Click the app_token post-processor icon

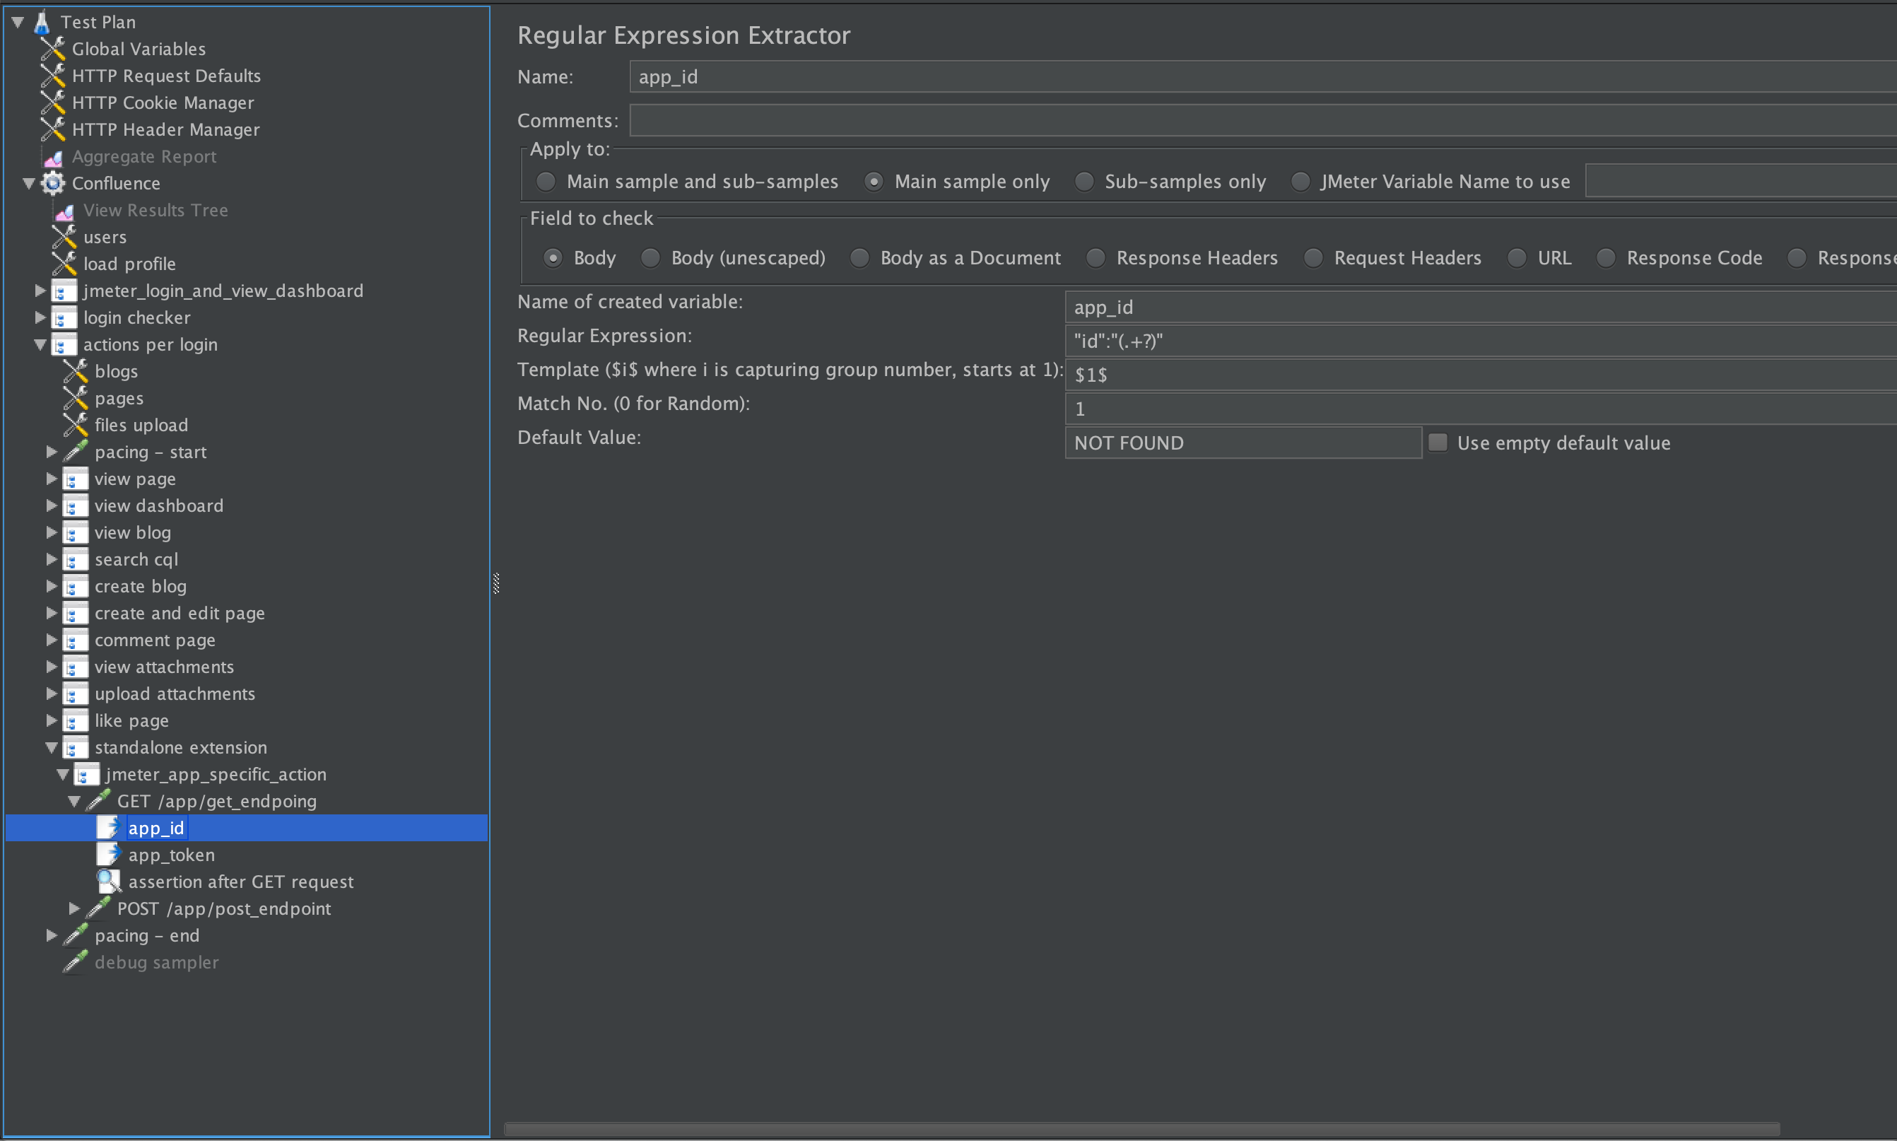[x=108, y=854]
